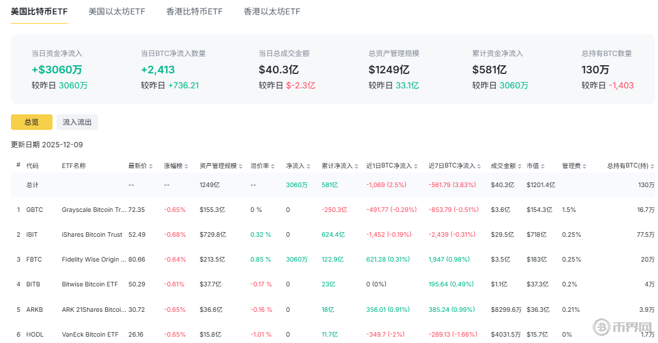Open VanEck Bitcoin ETF entry
Viewport: 658px width, 343px height.
[x=89, y=334]
